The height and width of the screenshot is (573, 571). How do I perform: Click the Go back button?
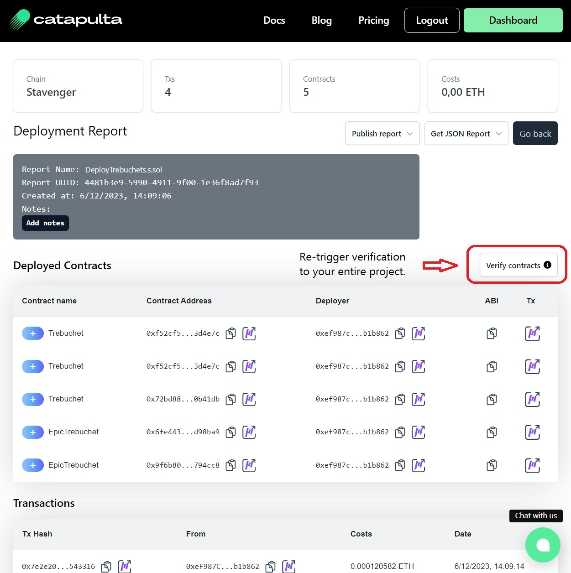click(535, 133)
